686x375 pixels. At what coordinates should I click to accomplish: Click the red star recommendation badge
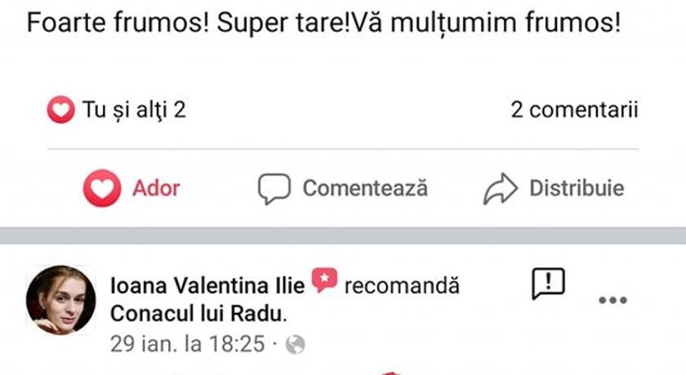(x=324, y=282)
